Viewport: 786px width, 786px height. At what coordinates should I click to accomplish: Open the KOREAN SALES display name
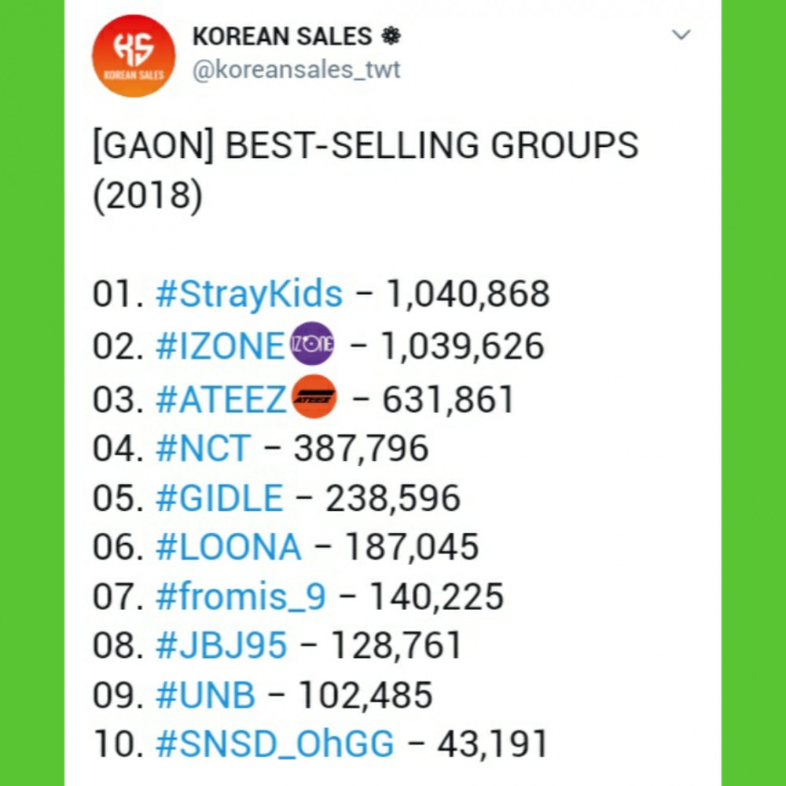[x=283, y=36]
